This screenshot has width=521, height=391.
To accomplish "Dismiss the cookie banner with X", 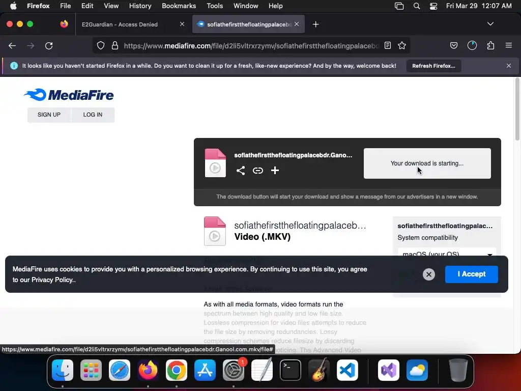I will pyautogui.click(x=428, y=274).
